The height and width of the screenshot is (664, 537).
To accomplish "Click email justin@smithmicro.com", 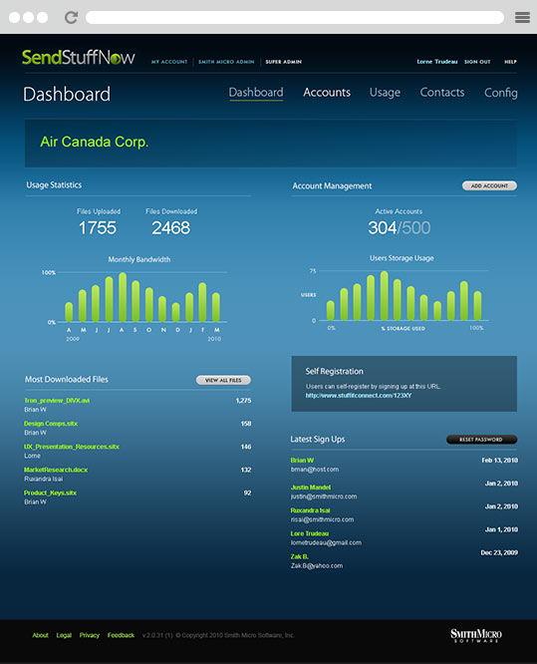I will tap(324, 497).
